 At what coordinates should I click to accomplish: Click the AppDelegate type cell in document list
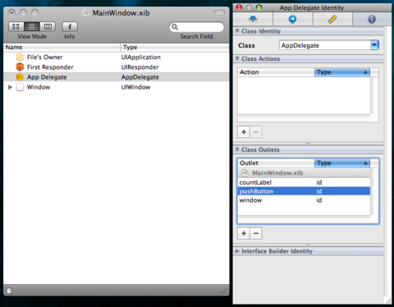tap(140, 77)
